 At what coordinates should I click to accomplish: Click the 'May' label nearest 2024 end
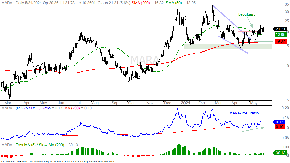tap(254, 103)
